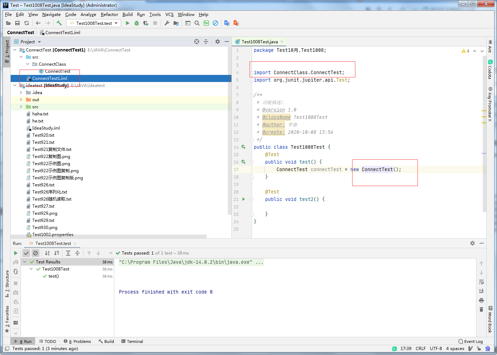Open the Event Log
This screenshot has width=497, height=355.
(470, 342)
